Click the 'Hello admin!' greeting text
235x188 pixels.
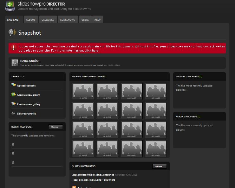point(29,61)
